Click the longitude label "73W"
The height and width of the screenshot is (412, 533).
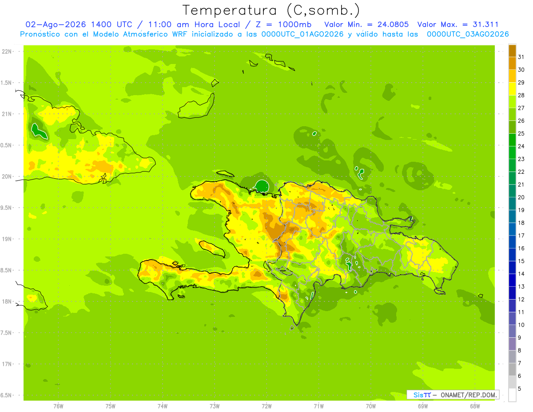coord(215,406)
